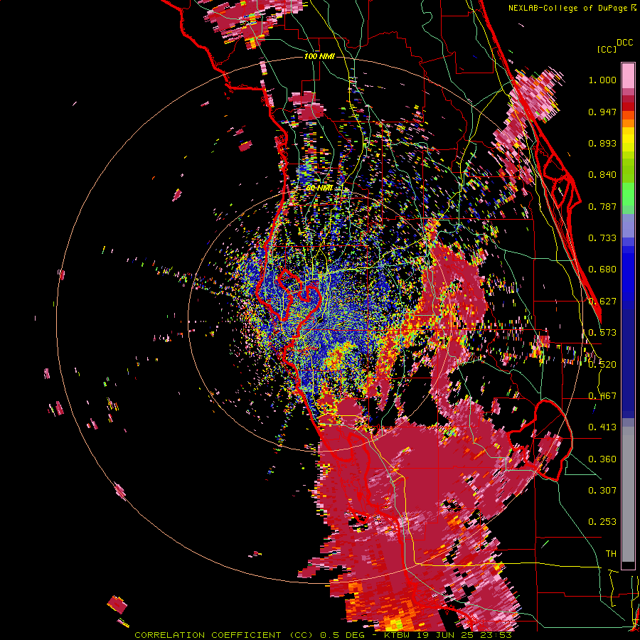640x640 pixels.
Task: Click the 0.5 DEG elevation text
Action: pyautogui.click(x=342, y=635)
